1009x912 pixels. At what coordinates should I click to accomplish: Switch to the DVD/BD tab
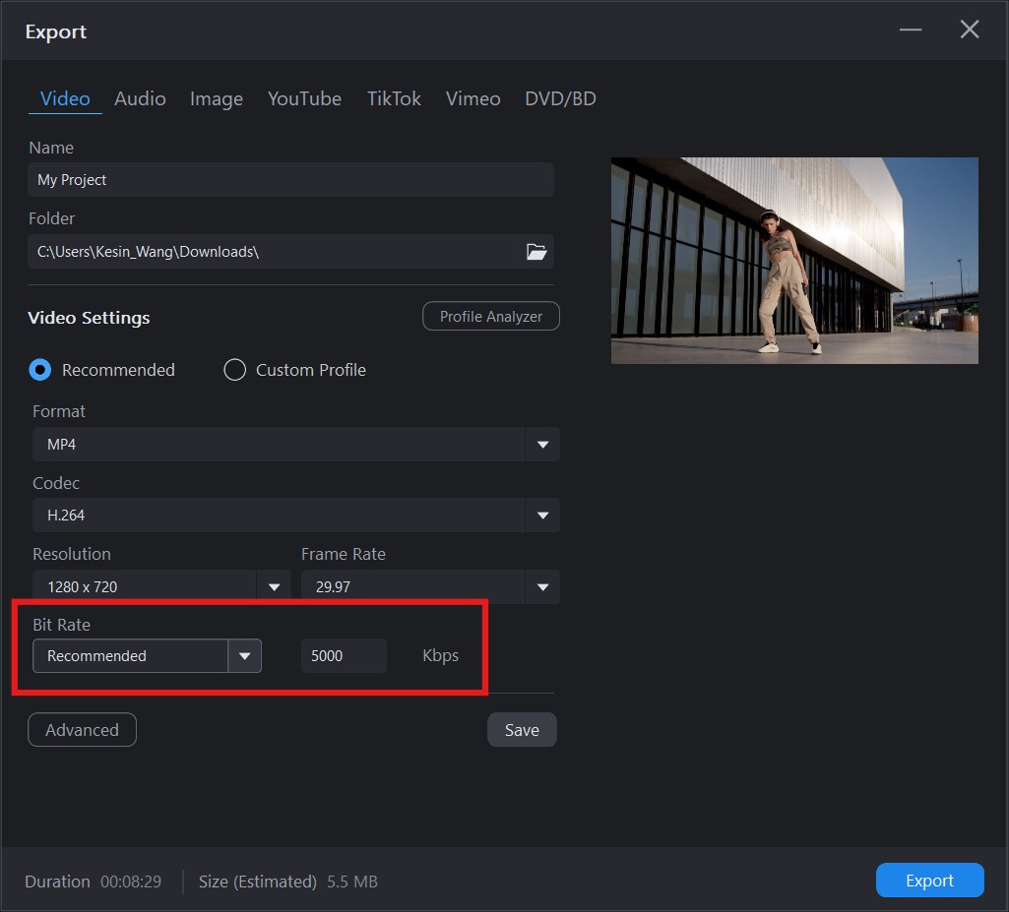pyautogui.click(x=560, y=98)
